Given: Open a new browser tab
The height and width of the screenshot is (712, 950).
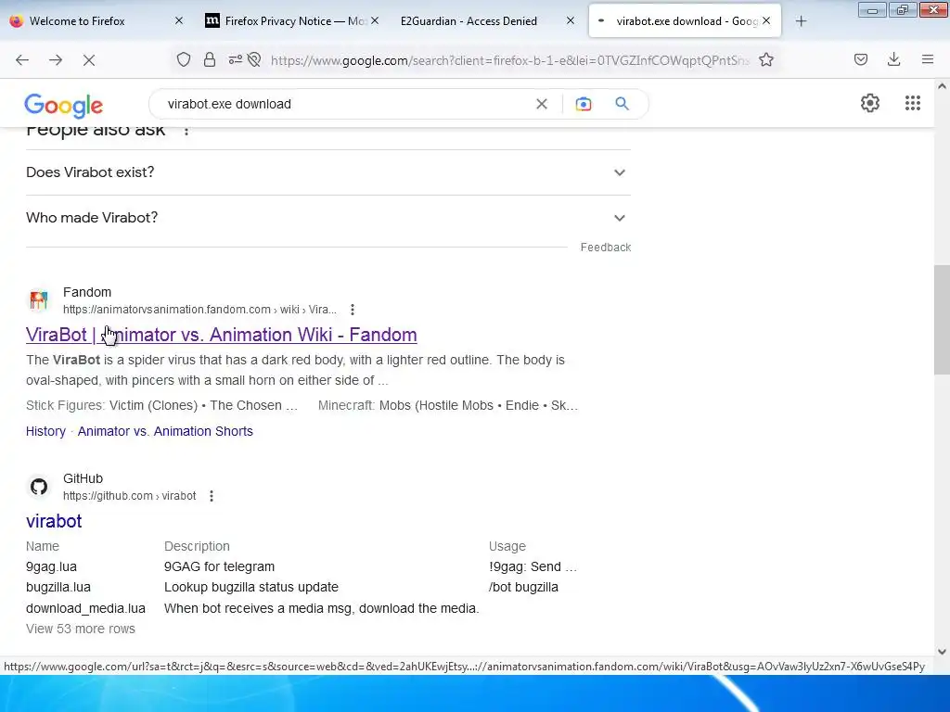Looking at the screenshot, I should 801,21.
